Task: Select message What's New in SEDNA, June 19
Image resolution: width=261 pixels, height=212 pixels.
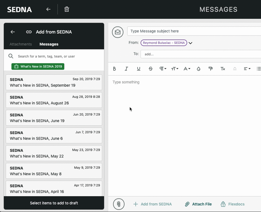Action: pos(54,118)
